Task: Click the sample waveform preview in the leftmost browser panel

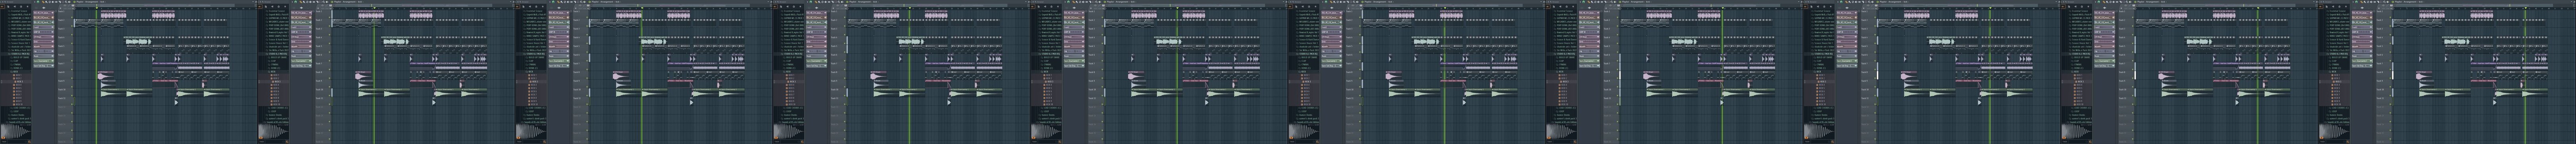Action: (x=16, y=131)
